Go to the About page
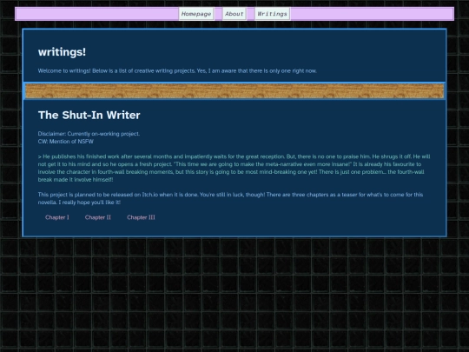The width and height of the screenshot is (469, 352). coord(234,14)
